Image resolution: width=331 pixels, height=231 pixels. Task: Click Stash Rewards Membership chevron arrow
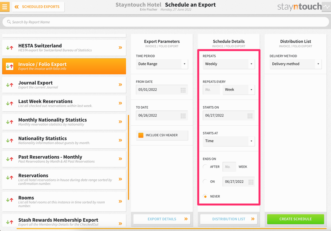click(120, 223)
